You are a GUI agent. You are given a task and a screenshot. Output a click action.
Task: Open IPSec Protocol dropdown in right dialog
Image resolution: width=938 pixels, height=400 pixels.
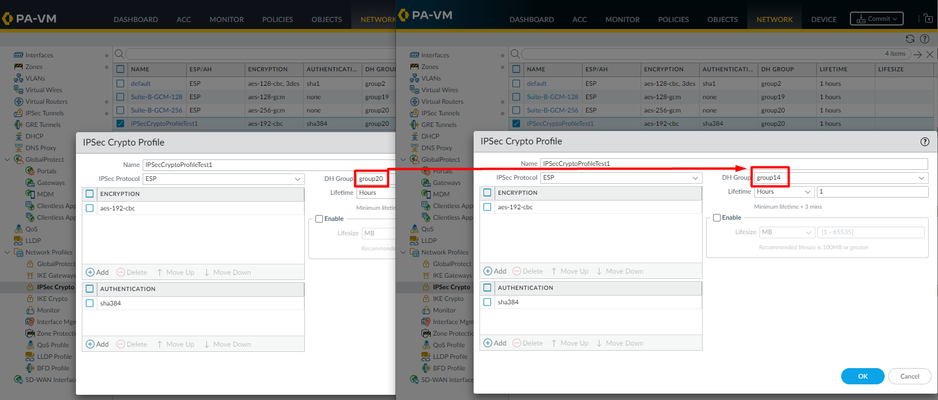click(x=695, y=178)
